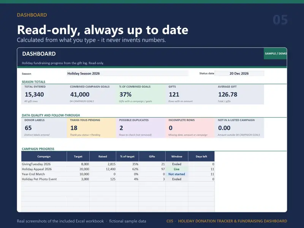Click the large DASHBOARD title in workbook header
The height and width of the screenshot is (228, 304).
(x=39, y=54)
